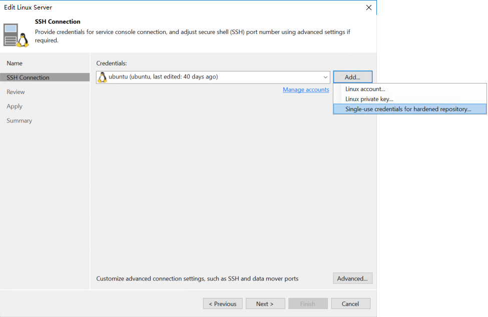Go to the Summary wizard step
Screen dimensions: 488x317
[x=20, y=120]
